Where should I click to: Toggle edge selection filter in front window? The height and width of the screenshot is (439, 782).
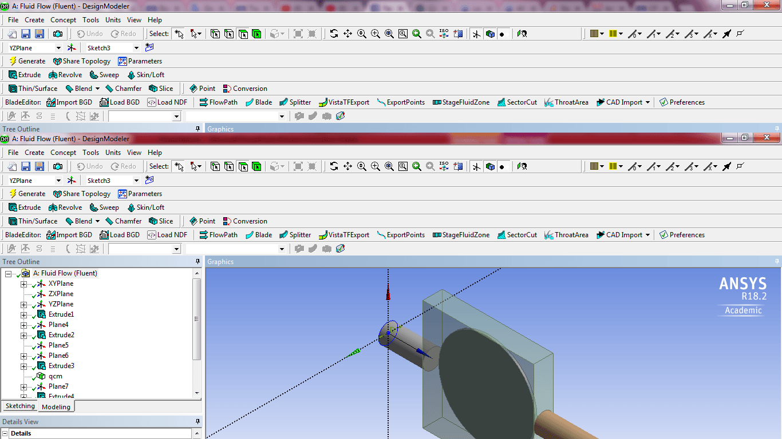[229, 166]
